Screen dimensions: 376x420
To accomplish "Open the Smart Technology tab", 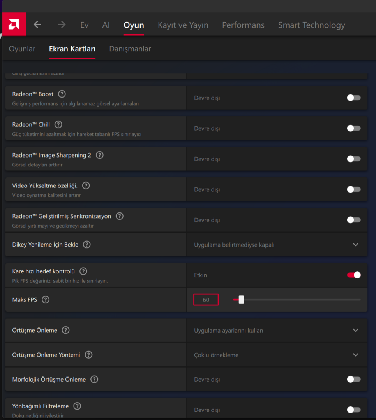I will point(312,25).
